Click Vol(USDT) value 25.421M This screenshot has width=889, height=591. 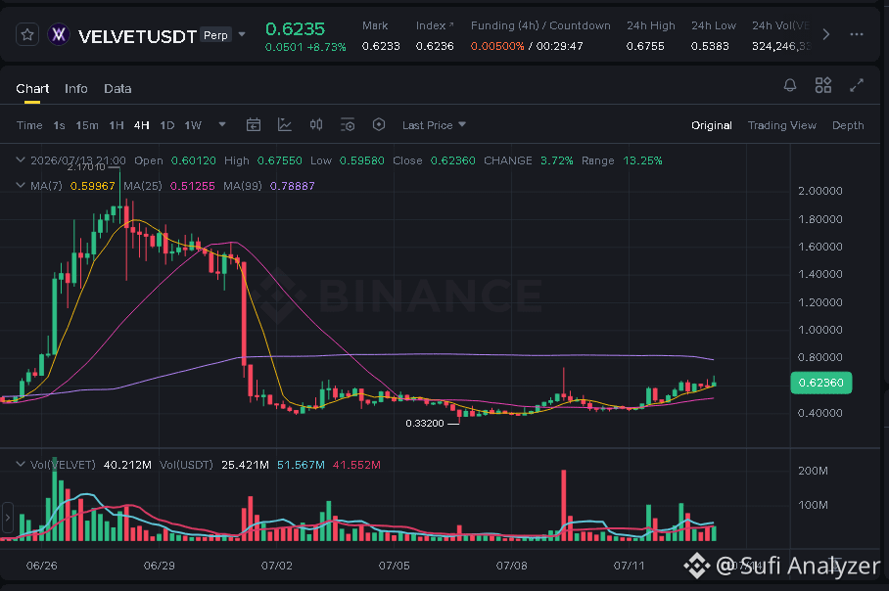pyautogui.click(x=245, y=465)
